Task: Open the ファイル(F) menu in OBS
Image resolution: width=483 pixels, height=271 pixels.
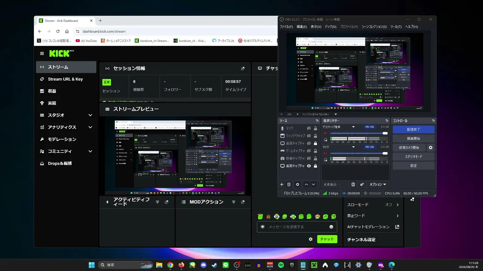Action: click(286, 27)
